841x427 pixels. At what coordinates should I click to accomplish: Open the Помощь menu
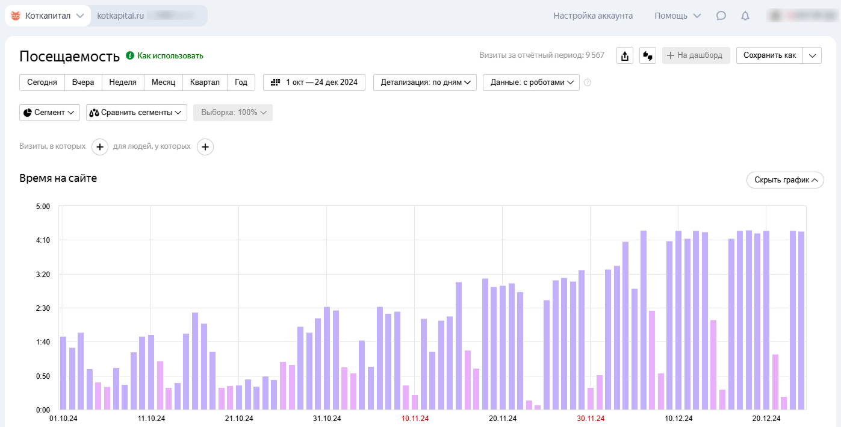[677, 16]
